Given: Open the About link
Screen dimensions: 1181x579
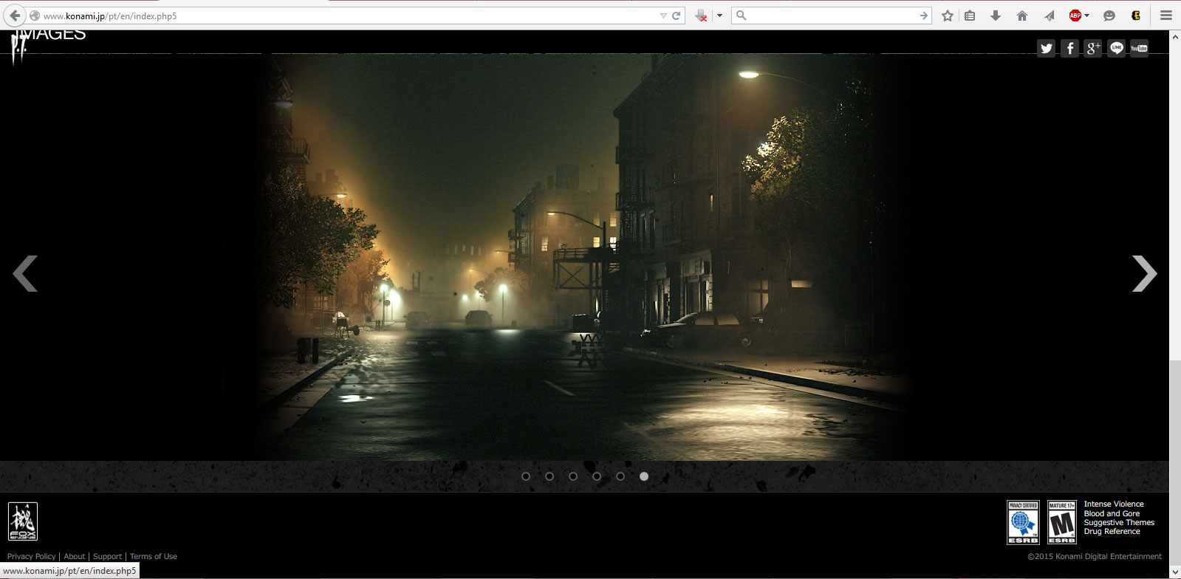Looking at the screenshot, I should click(75, 556).
